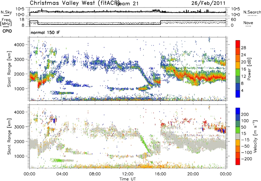
Task: Click the '12:00' time axis tick
Action: pyautogui.click(x=128, y=174)
